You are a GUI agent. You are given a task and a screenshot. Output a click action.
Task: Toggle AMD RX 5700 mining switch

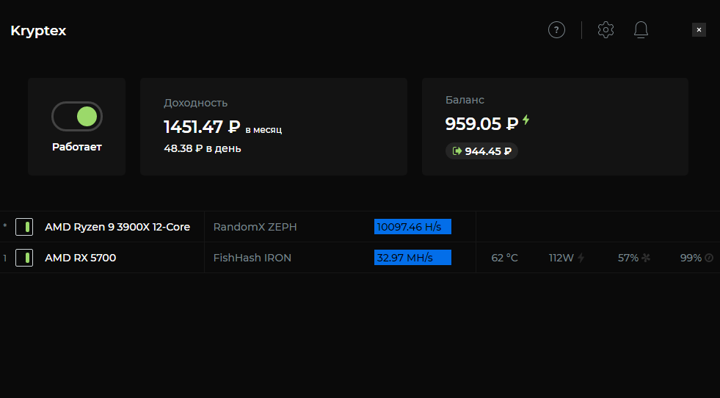[24, 258]
